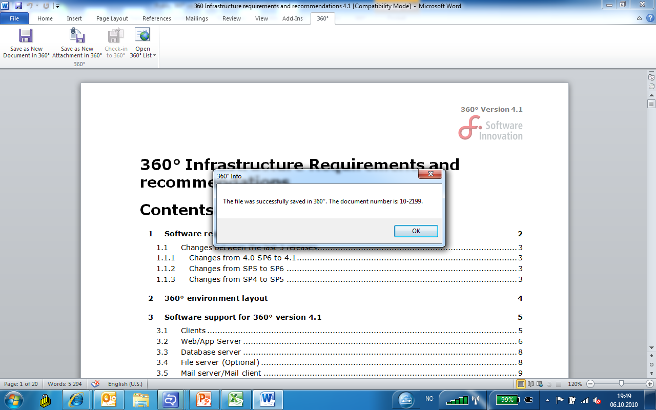Image resolution: width=656 pixels, height=410 pixels.
Task: Select the Mailings tab
Action: click(x=197, y=18)
